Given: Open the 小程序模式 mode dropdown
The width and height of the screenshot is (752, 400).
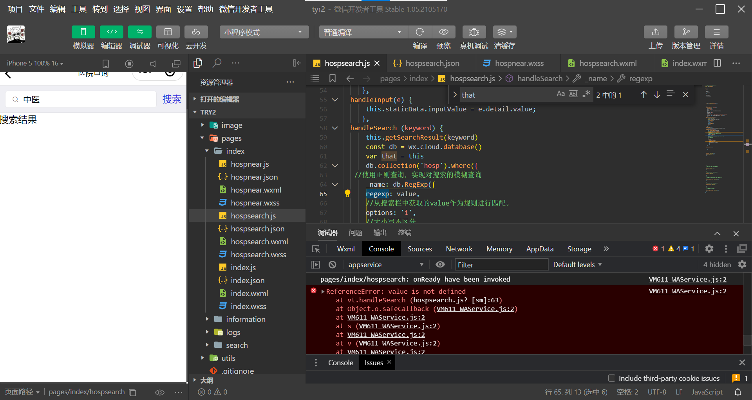Looking at the screenshot, I should (x=264, y=32).
